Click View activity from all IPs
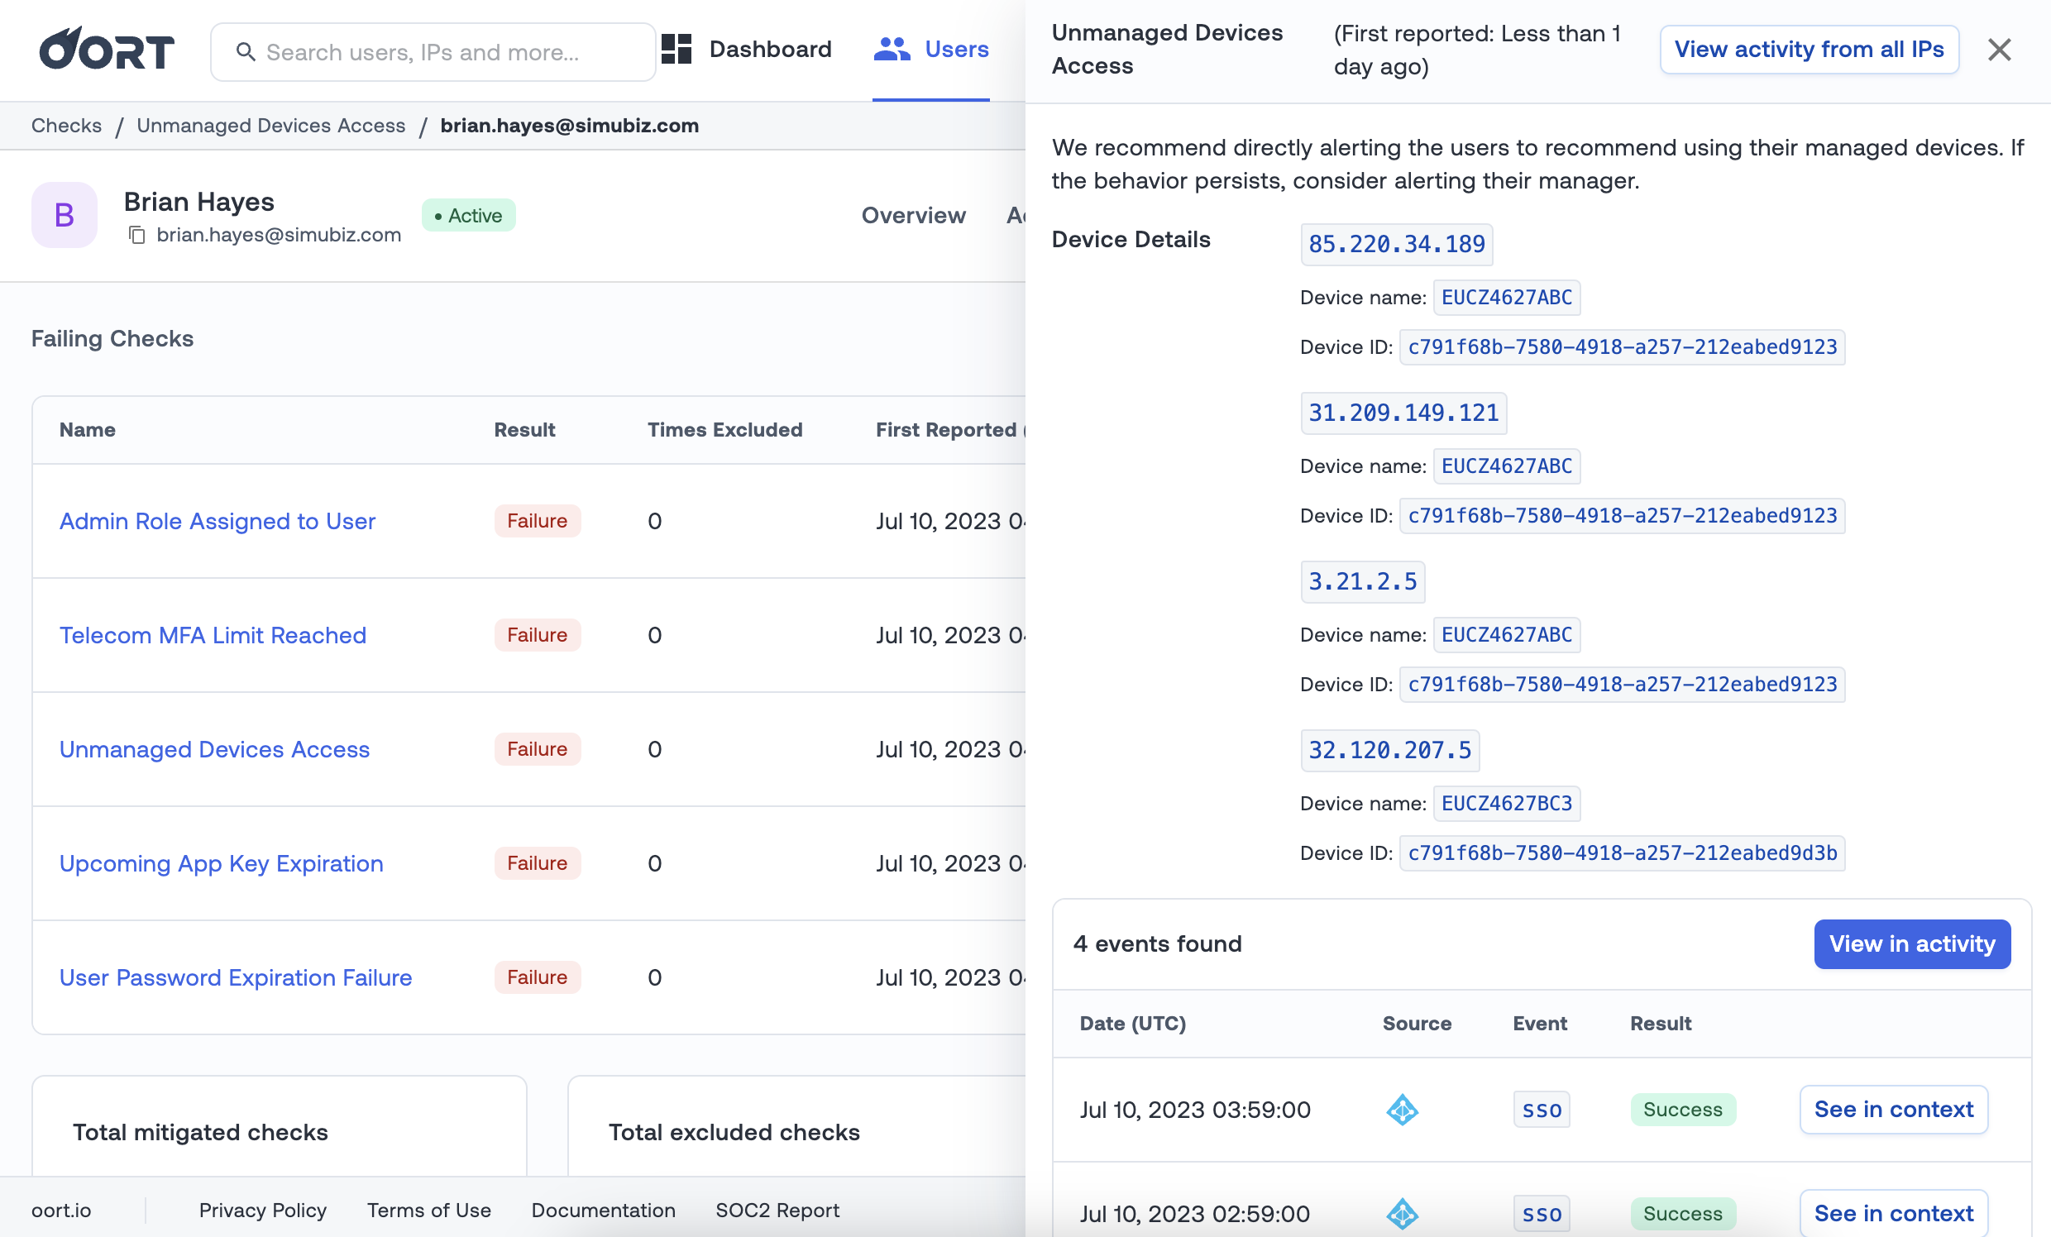This screenshot has width=2051, height=1237. click(1808, 50)
